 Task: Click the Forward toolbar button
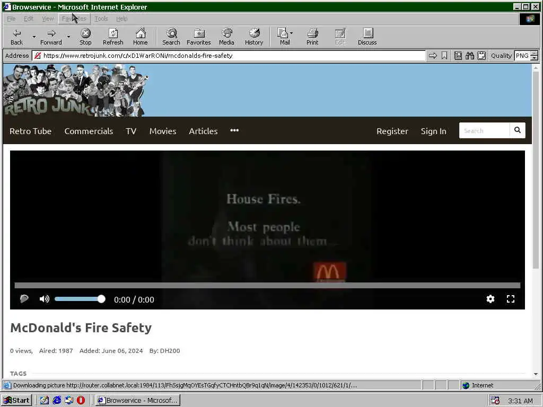click(51, 37)
